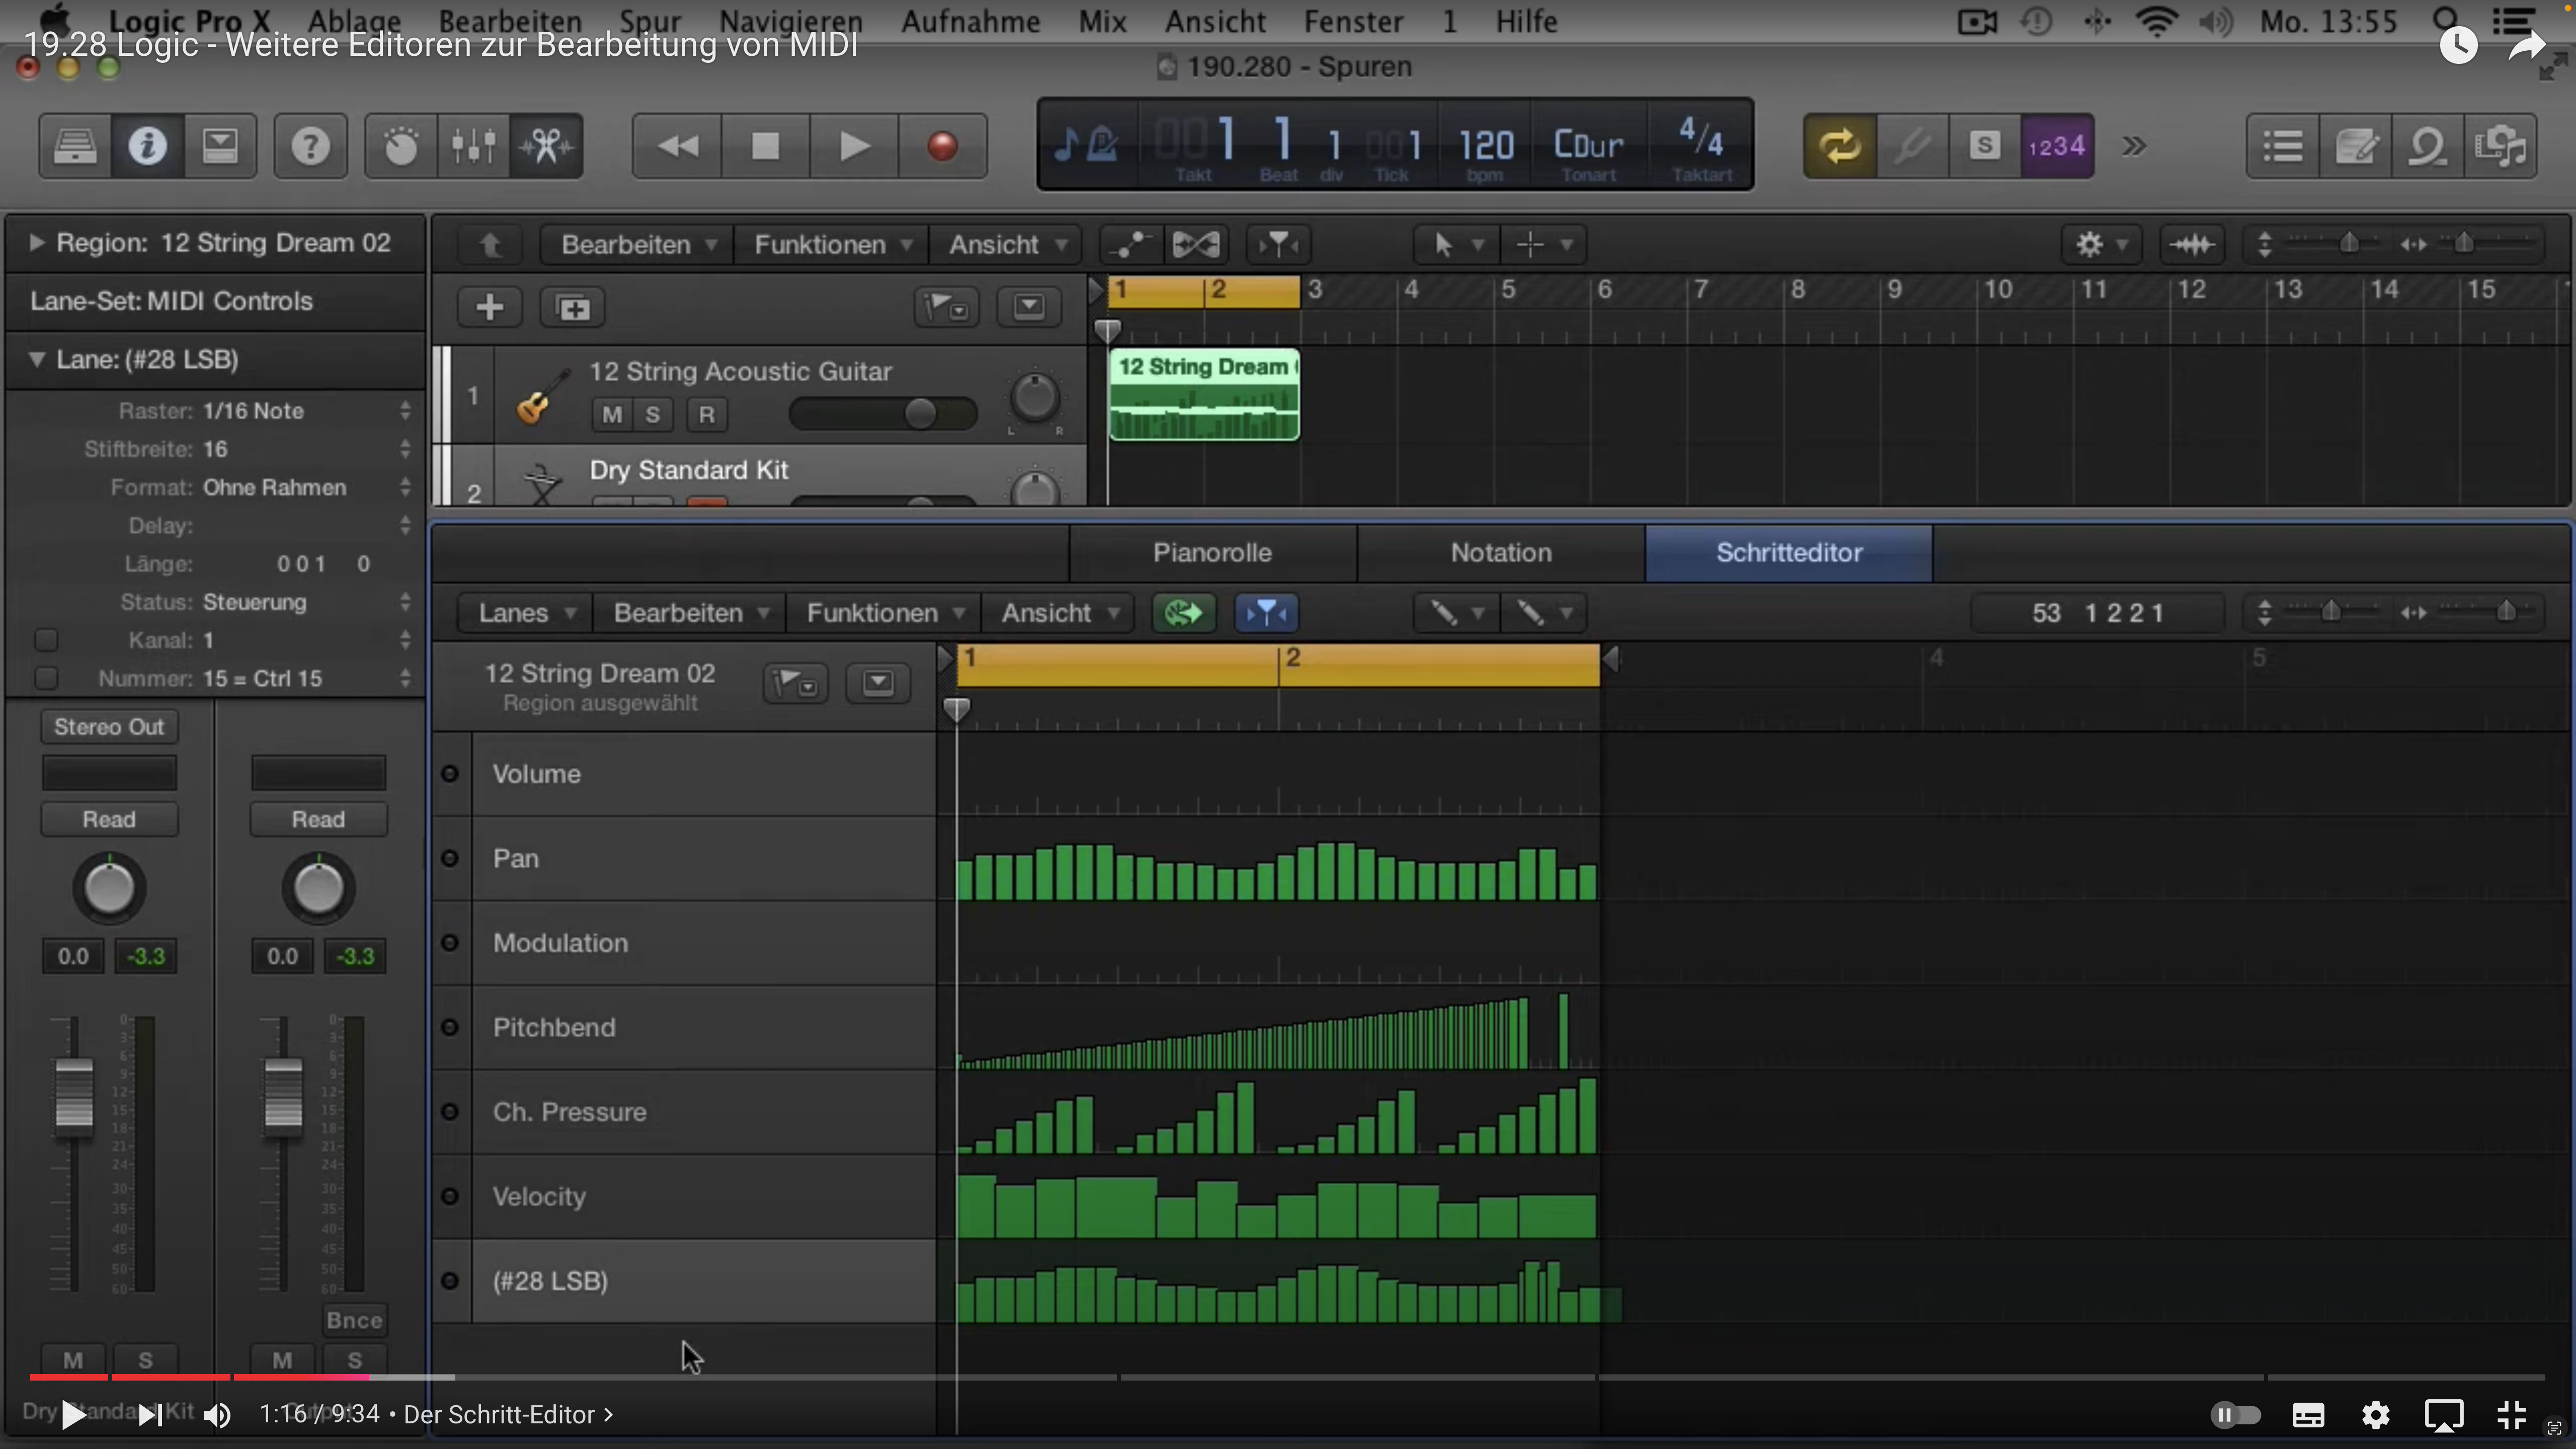Click the Bnce button
Image resolution: width=2576 pixels, height=1449 pixels.
[354, 1320]
